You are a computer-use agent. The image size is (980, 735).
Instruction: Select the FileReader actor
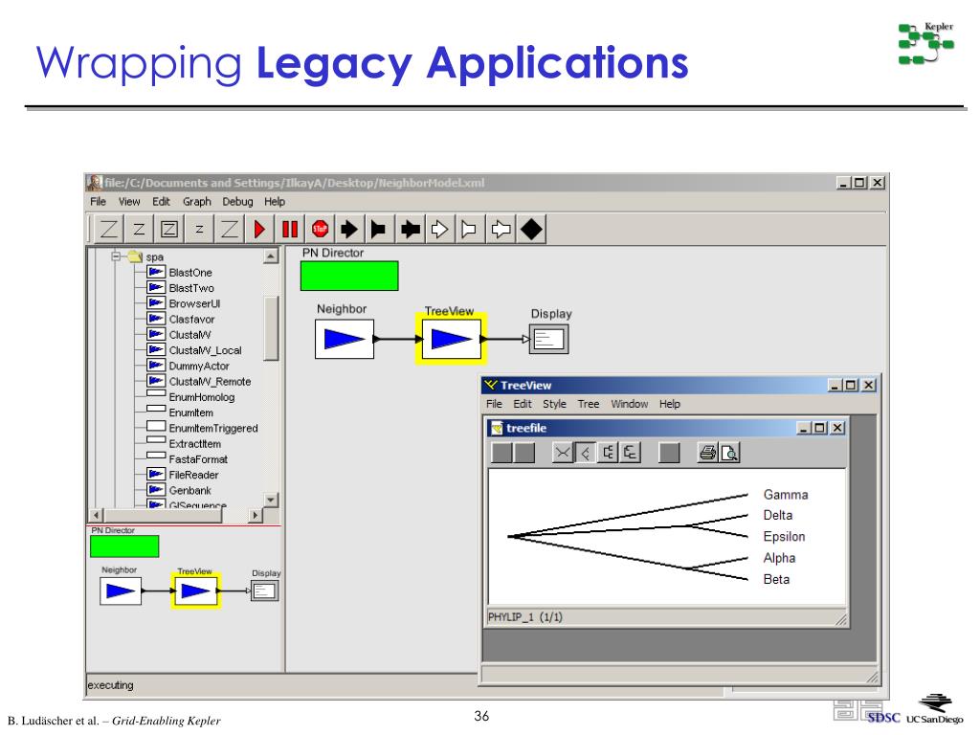(x=183, y=475)
